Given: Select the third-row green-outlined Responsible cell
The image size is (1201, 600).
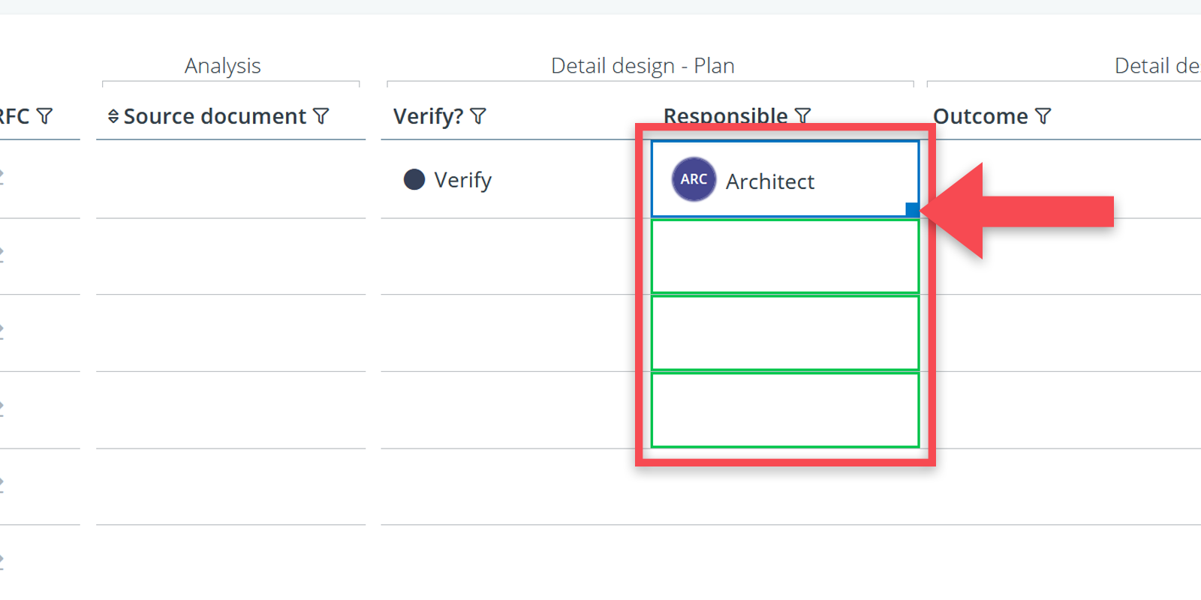Looking at the screenshot, I should point(785,333).
